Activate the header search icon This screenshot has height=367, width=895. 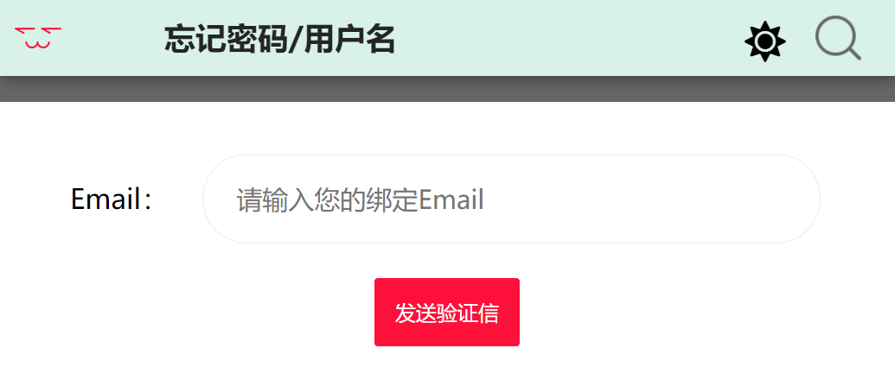(x=838, y=38)
